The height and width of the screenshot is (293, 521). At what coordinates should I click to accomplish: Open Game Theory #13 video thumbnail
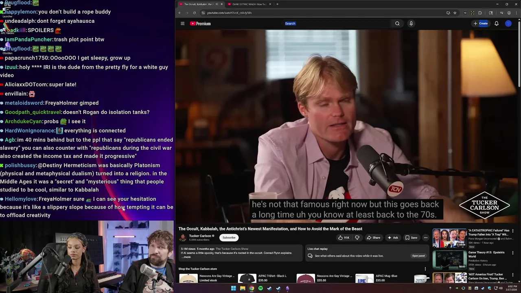[449, 260]
